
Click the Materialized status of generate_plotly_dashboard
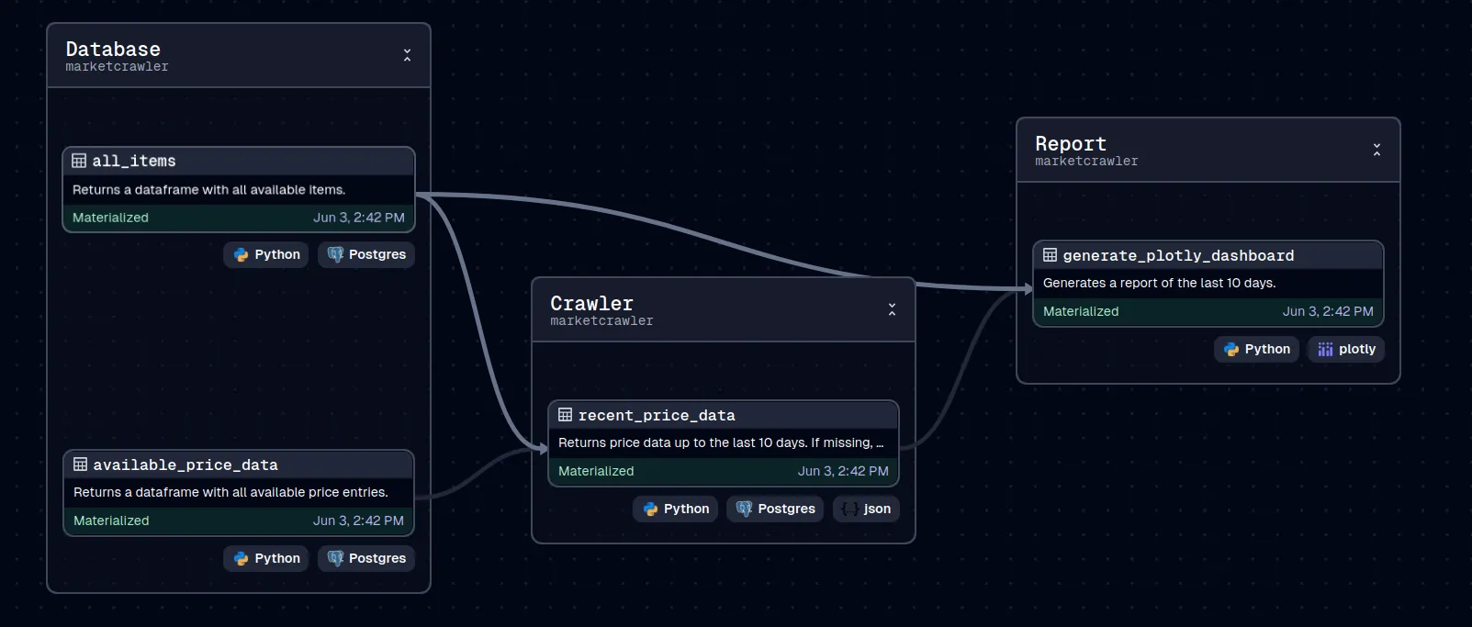click(1081, 311)
